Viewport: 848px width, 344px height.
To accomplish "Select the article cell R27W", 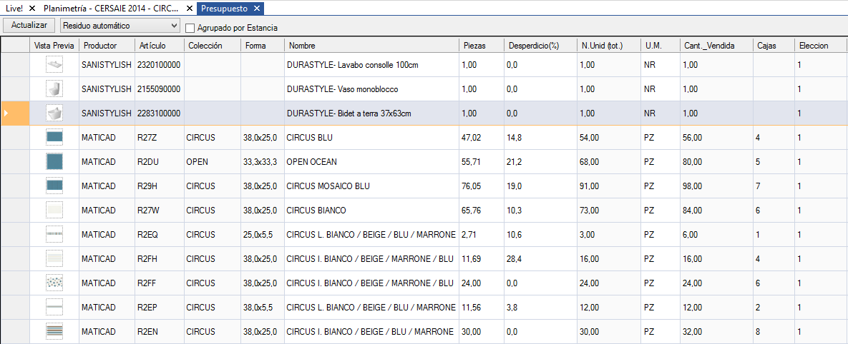I will pos(160,211).
